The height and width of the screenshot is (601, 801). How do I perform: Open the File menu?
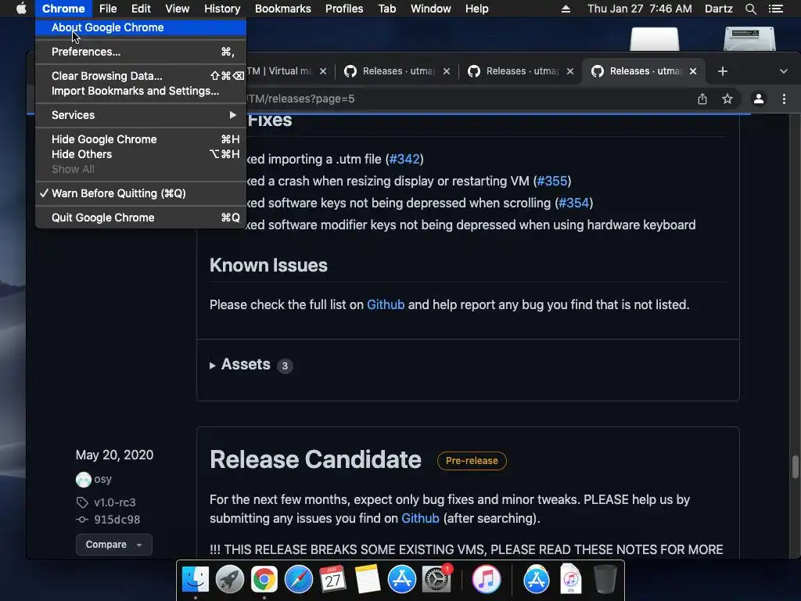pos(108,9)
